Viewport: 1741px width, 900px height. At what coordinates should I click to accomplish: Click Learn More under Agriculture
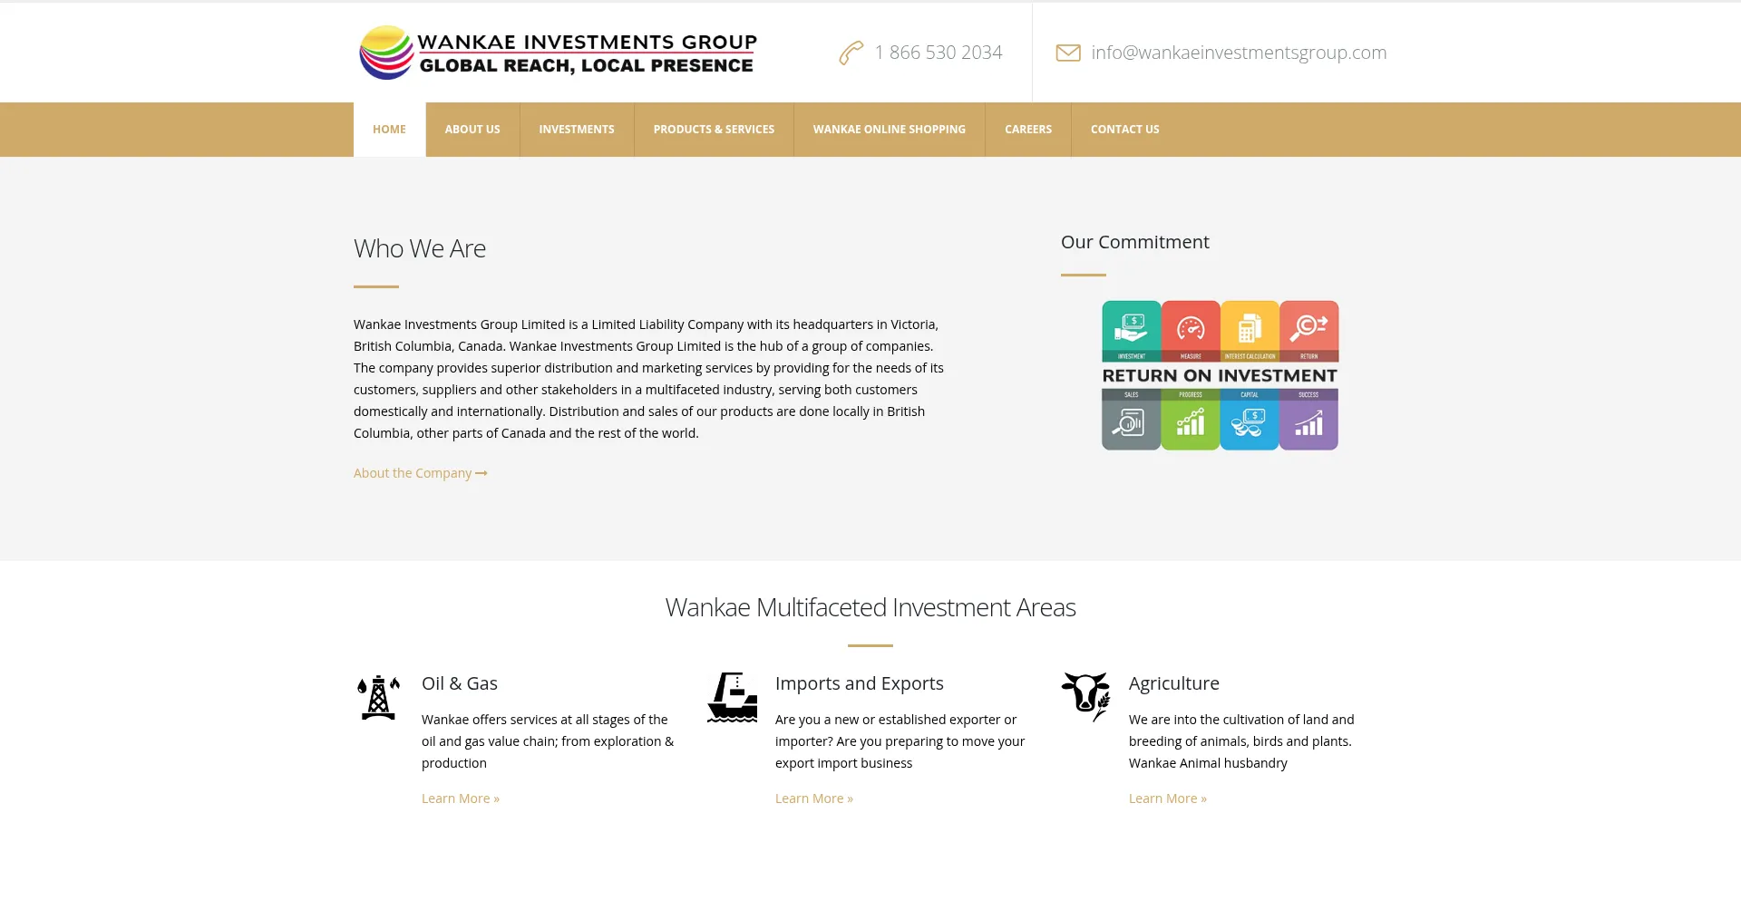[1167, 798]
